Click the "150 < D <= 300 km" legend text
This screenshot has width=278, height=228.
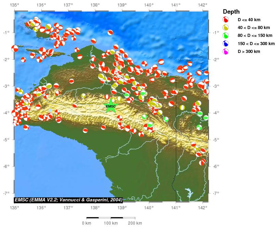tap(256, 44)
